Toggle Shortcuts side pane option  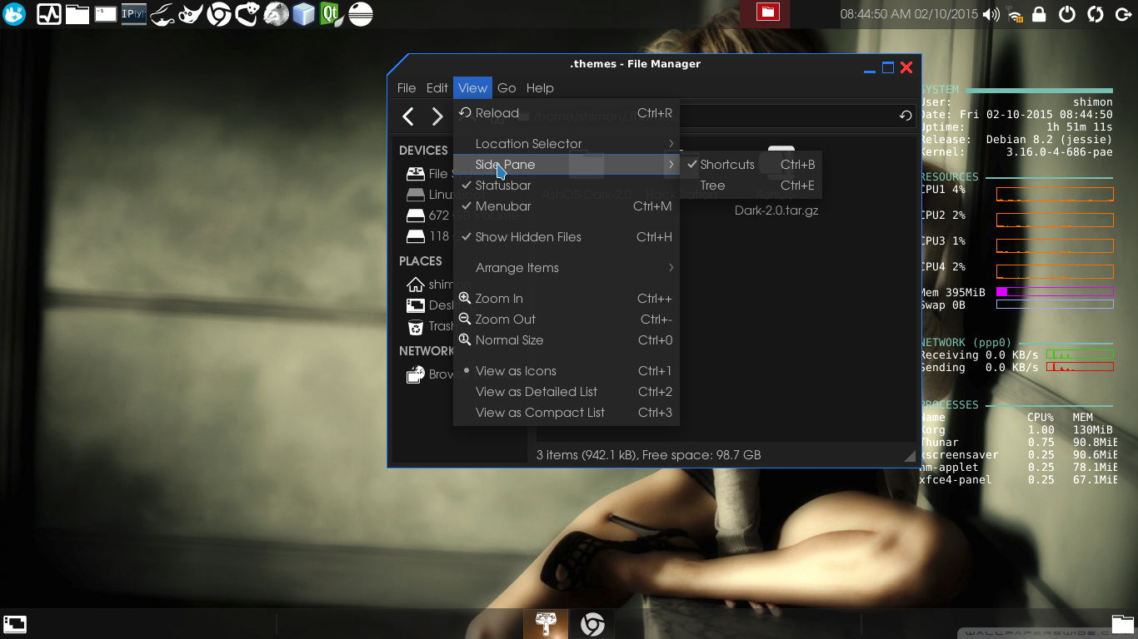pos(753,165)
